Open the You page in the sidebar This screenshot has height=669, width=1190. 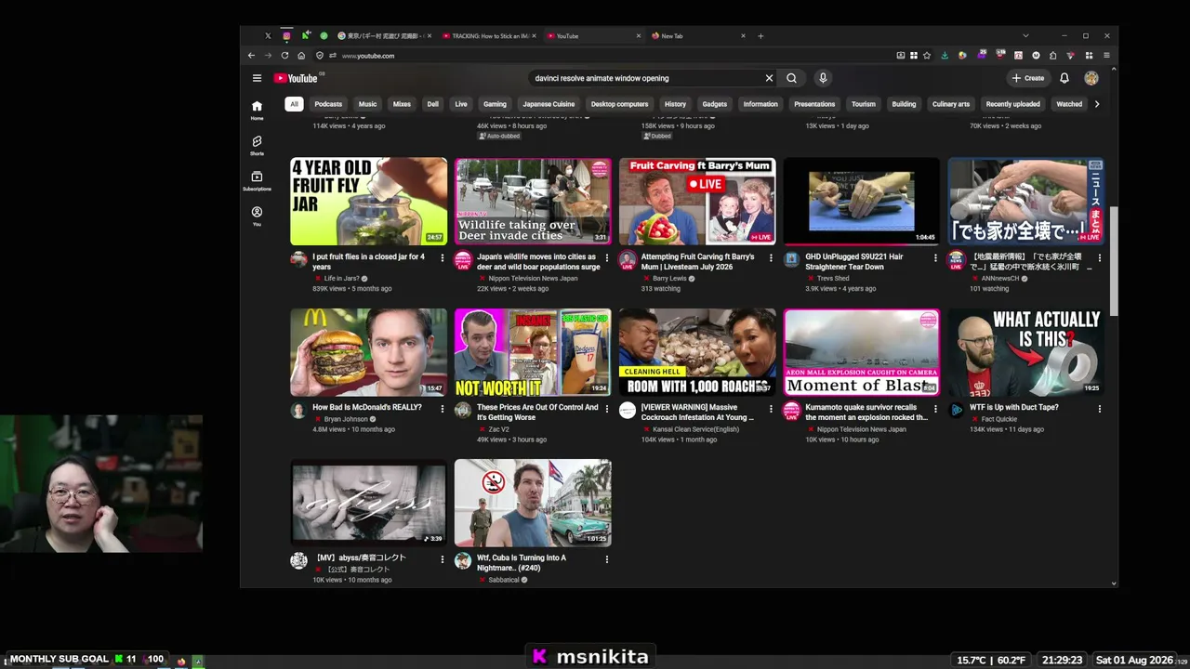[x=257, y=216]
